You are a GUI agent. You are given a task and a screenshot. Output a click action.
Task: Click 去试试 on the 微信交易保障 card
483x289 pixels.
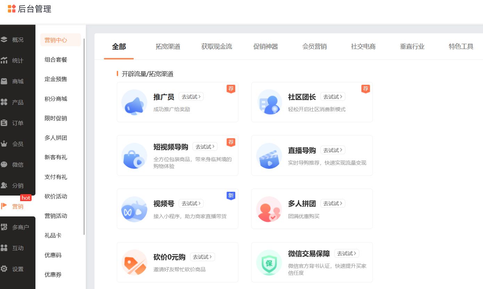346,253
